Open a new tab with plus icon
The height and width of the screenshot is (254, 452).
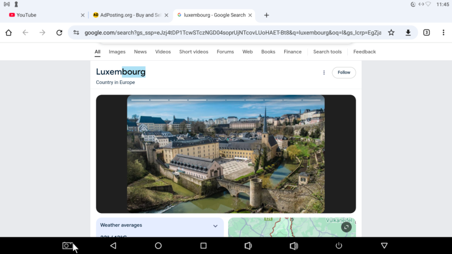[266, 15]
